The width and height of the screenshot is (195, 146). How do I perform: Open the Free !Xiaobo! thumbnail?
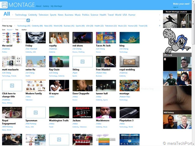point(106,61)
